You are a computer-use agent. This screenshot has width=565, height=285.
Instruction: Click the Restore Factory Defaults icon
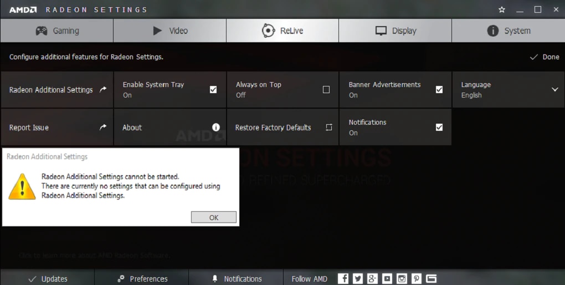pos(329,127)
